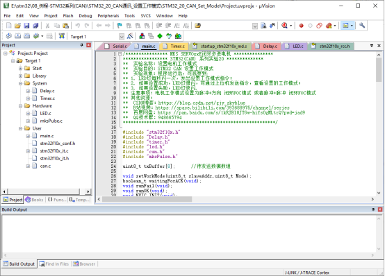Open a document with the folder-pencil toolbar icon
The width and height of the screenshot is (385, 276).
click(x=197, y=26)
